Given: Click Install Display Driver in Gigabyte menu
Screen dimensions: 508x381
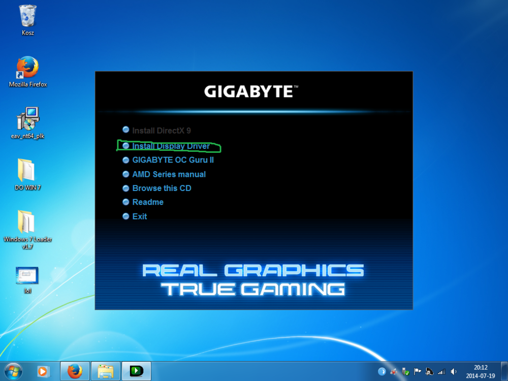Looking at the screenshot, I should point(171,146).
